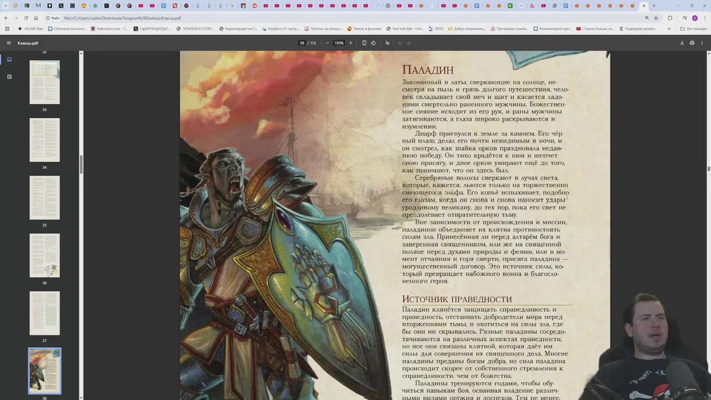Open the 100,000 Stars bookmark
This screenshot has height=400, width=711.
tap(31, 28)
